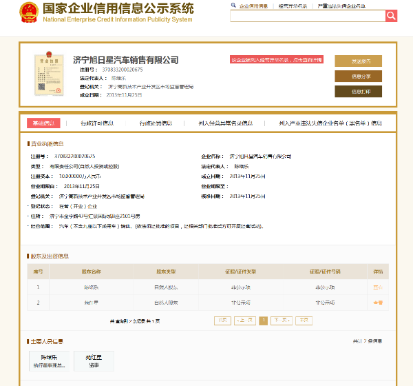Go to last page with 末页 button
Viewport: 413px width, 386px height.
coord(304,321)
